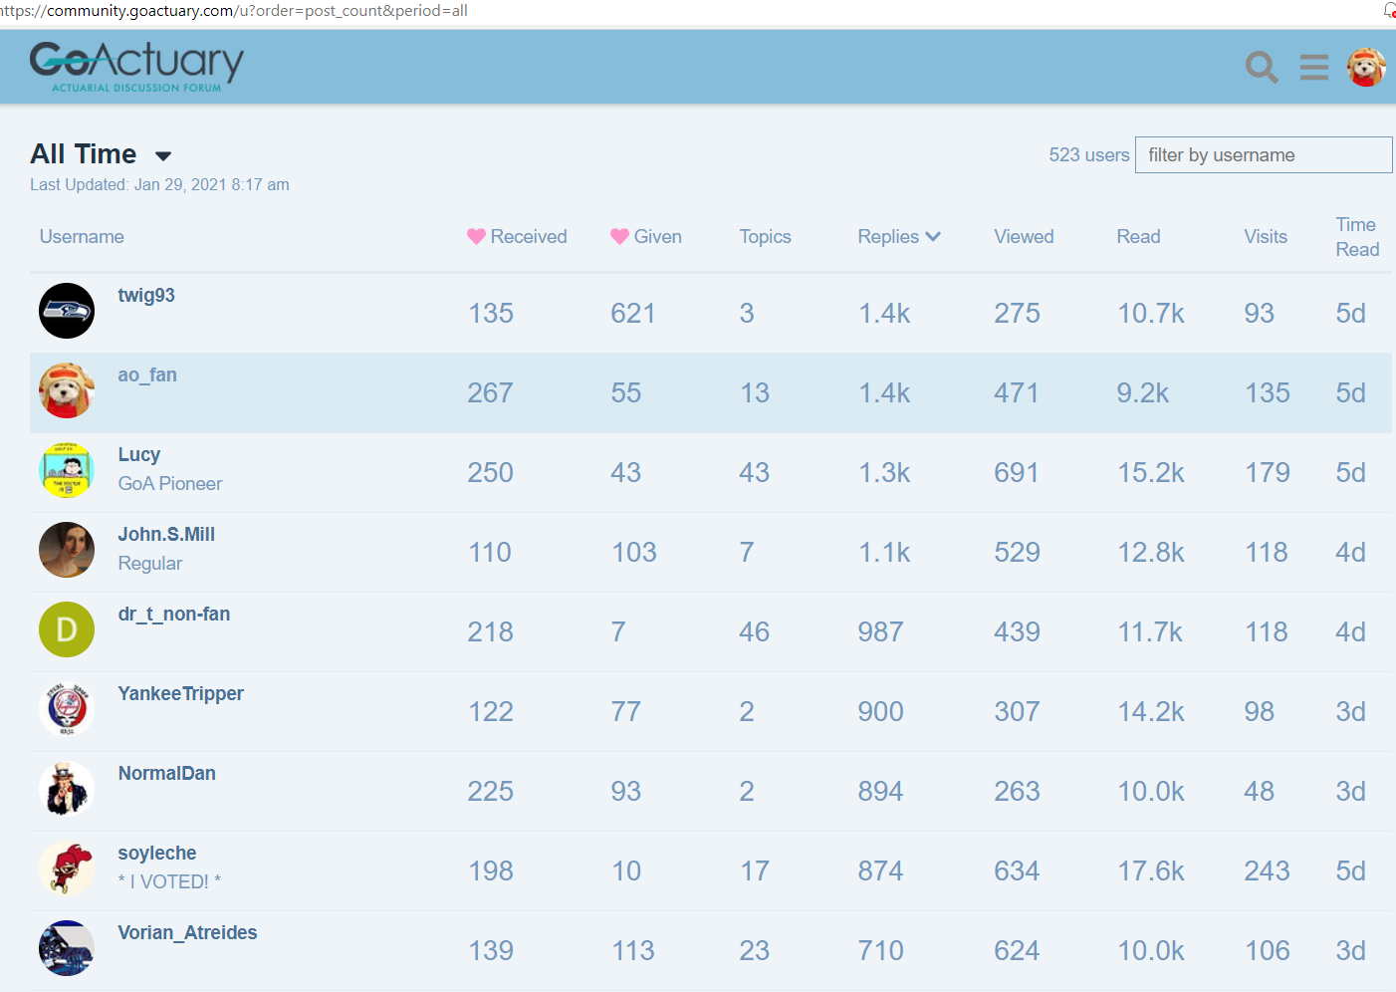
Task: Focus the filter by username field
Action: [1264, 155]
